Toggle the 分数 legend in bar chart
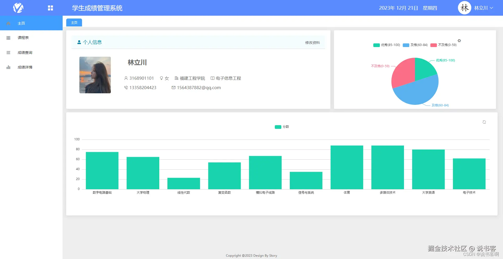This screenshot has width=503, height=259. pyautogui.click(x=282, y=127)
